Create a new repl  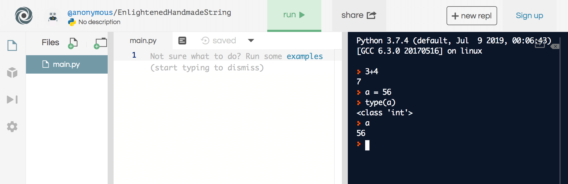(471, 16)
